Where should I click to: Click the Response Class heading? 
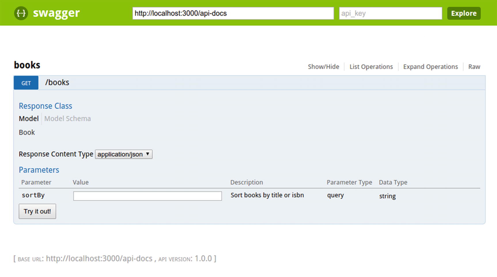pyautogui.click(x=46, y=106)
